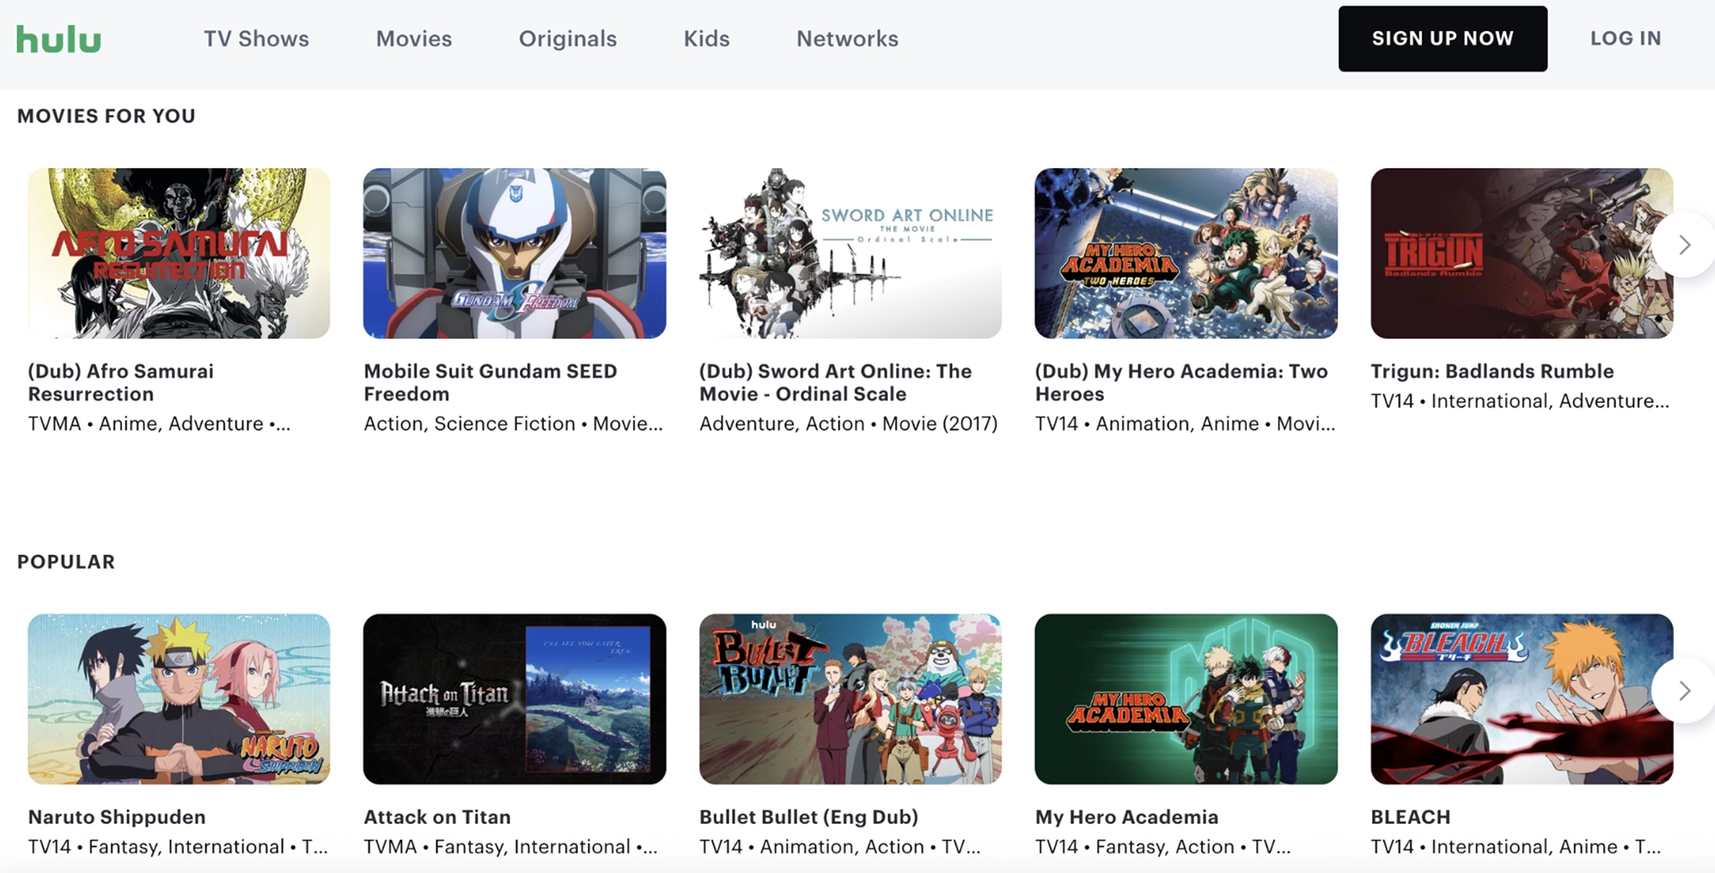Viewport: 1715px width, 873px height.
Task: Click 'TV14 • International, Anime' metadata text
Action: coord(1516,846)
